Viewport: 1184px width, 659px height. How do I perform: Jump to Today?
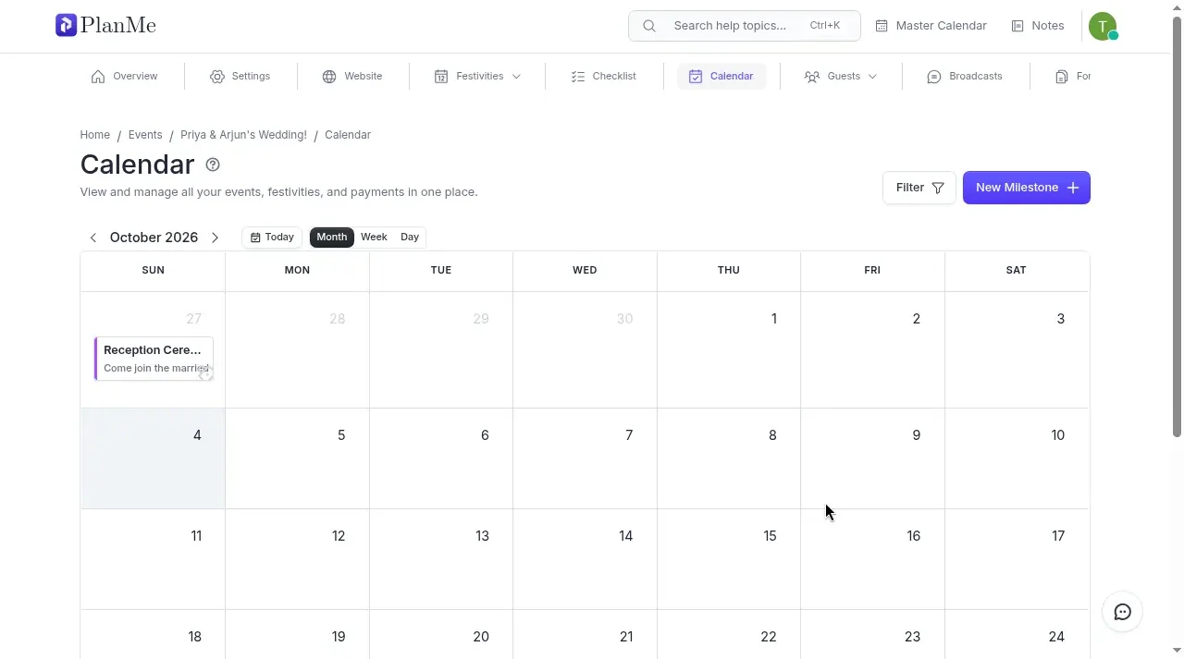click(272, 238)
